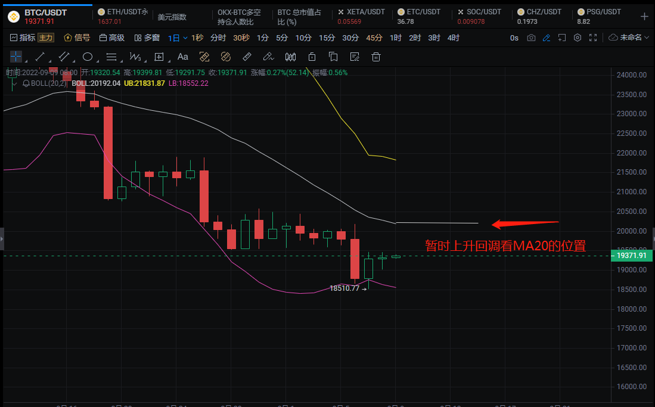Switch to the 4时 timeframe
655x407 pixels.
coord(454,38)
